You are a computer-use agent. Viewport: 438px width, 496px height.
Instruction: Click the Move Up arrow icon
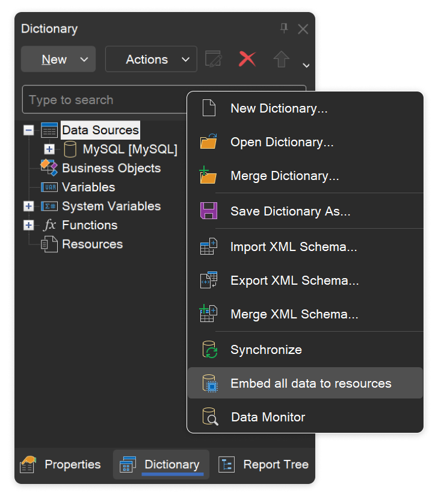(281, 59)
